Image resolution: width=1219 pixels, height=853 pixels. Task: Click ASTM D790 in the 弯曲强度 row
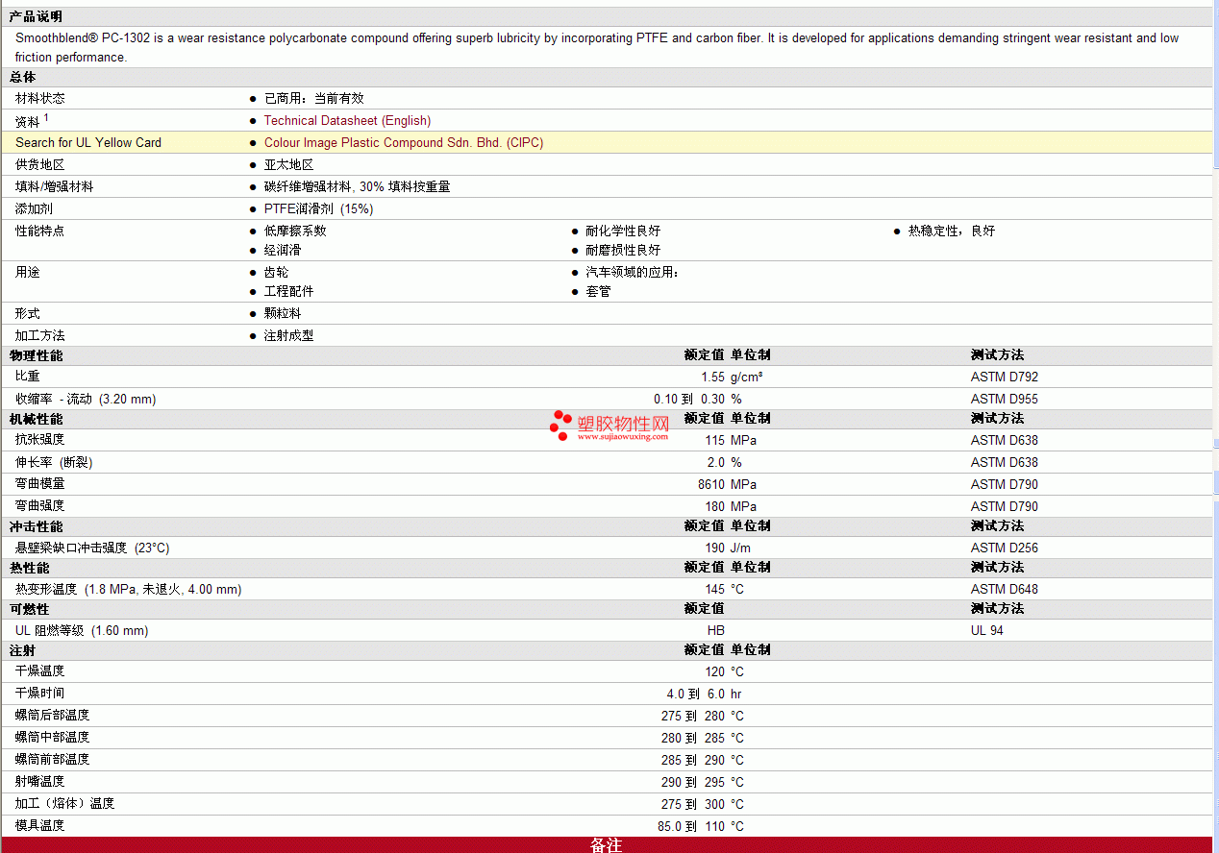point(1005,506)
